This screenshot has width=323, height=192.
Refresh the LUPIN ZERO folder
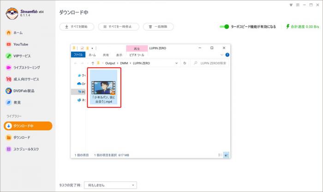(185, 63)
